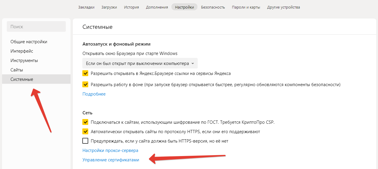
Task: Enable the missing HTTPS-version warning checkbox
Action: 86,141
